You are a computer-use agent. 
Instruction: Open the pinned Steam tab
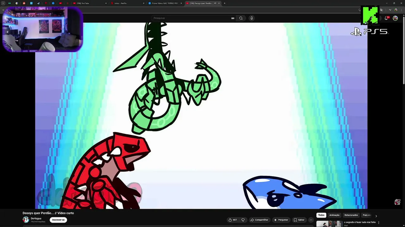pyautogui.click(x=39, y=3)
